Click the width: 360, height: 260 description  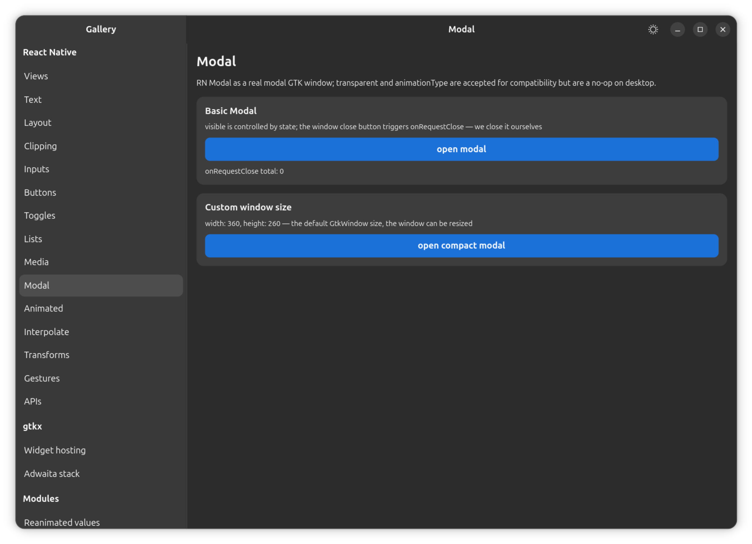tap(338, 223)
